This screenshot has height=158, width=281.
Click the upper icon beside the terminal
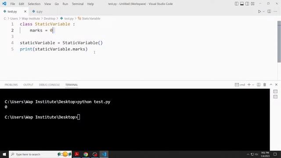click(x=275, y=92)
